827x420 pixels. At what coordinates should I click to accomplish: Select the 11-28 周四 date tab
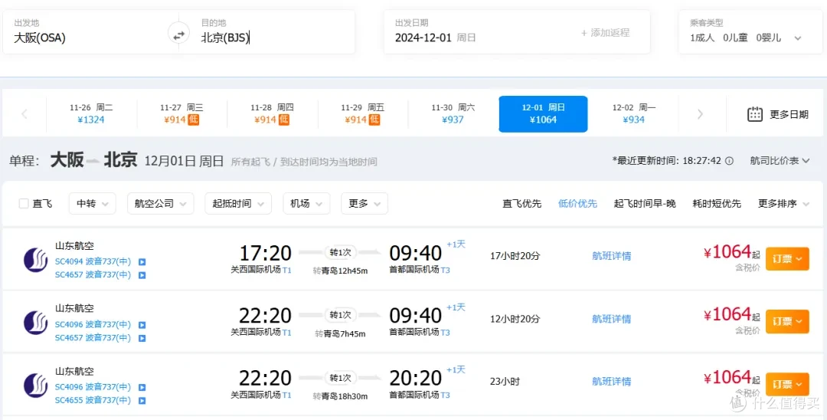coord(272,113)
